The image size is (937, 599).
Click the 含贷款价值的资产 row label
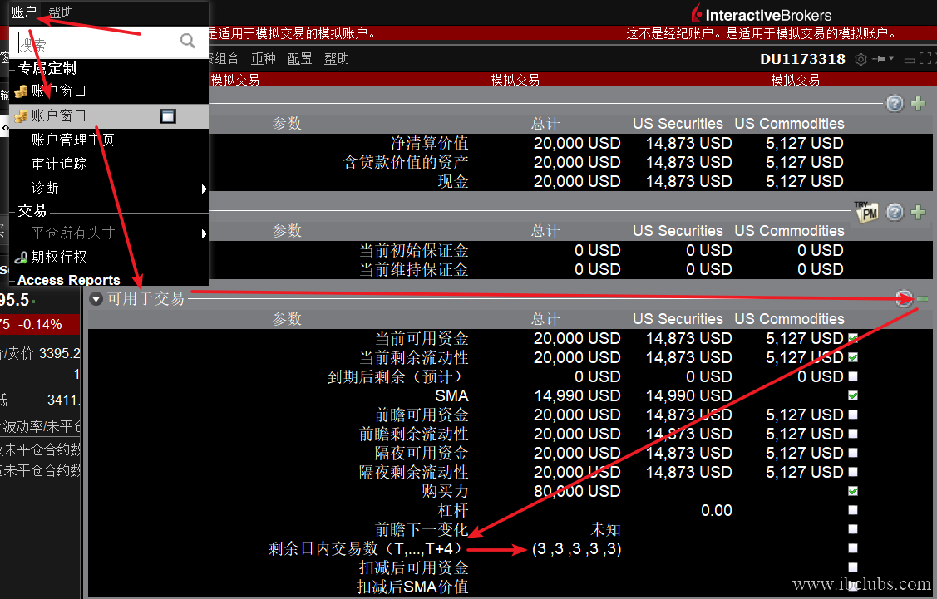click(406, 163)
